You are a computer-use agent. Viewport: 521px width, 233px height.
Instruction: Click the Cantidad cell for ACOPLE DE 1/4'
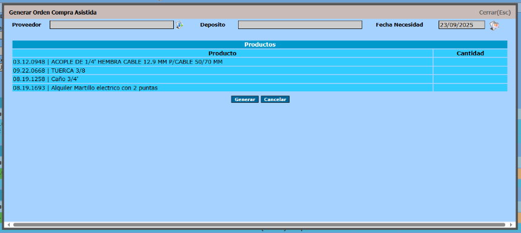point(470,62)
